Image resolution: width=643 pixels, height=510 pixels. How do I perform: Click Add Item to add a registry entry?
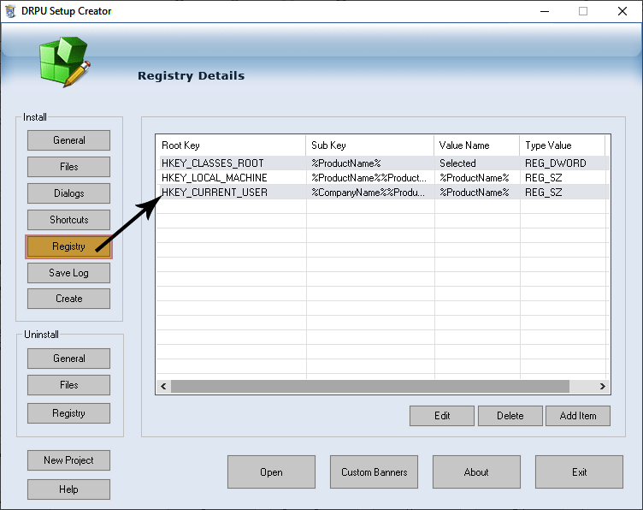pyautogui.click(x=579, y=416)
